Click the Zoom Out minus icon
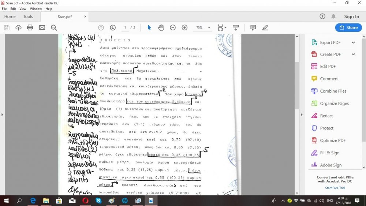This screenshot has width=366, height=206. pyautogui.click(x=173, y=28)
